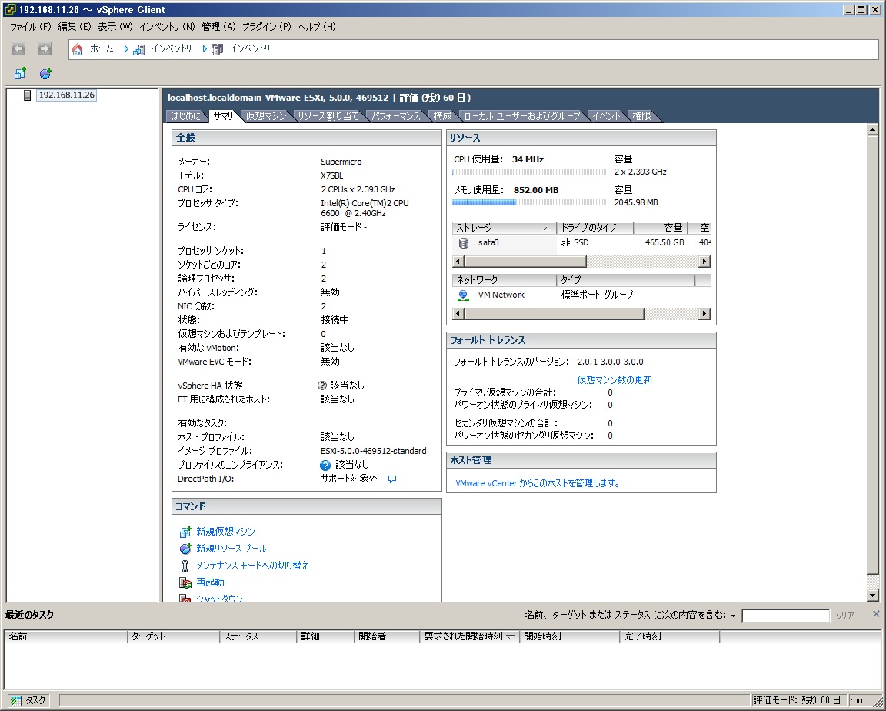Click the 再起動 reboot icon

coord(185,582)
